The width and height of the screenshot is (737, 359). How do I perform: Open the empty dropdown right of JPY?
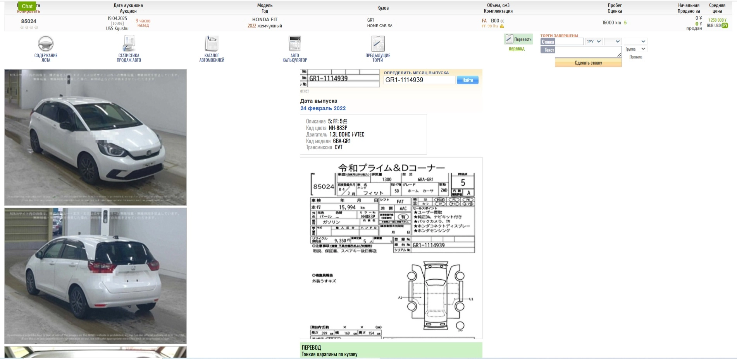[x=613, y=41]
